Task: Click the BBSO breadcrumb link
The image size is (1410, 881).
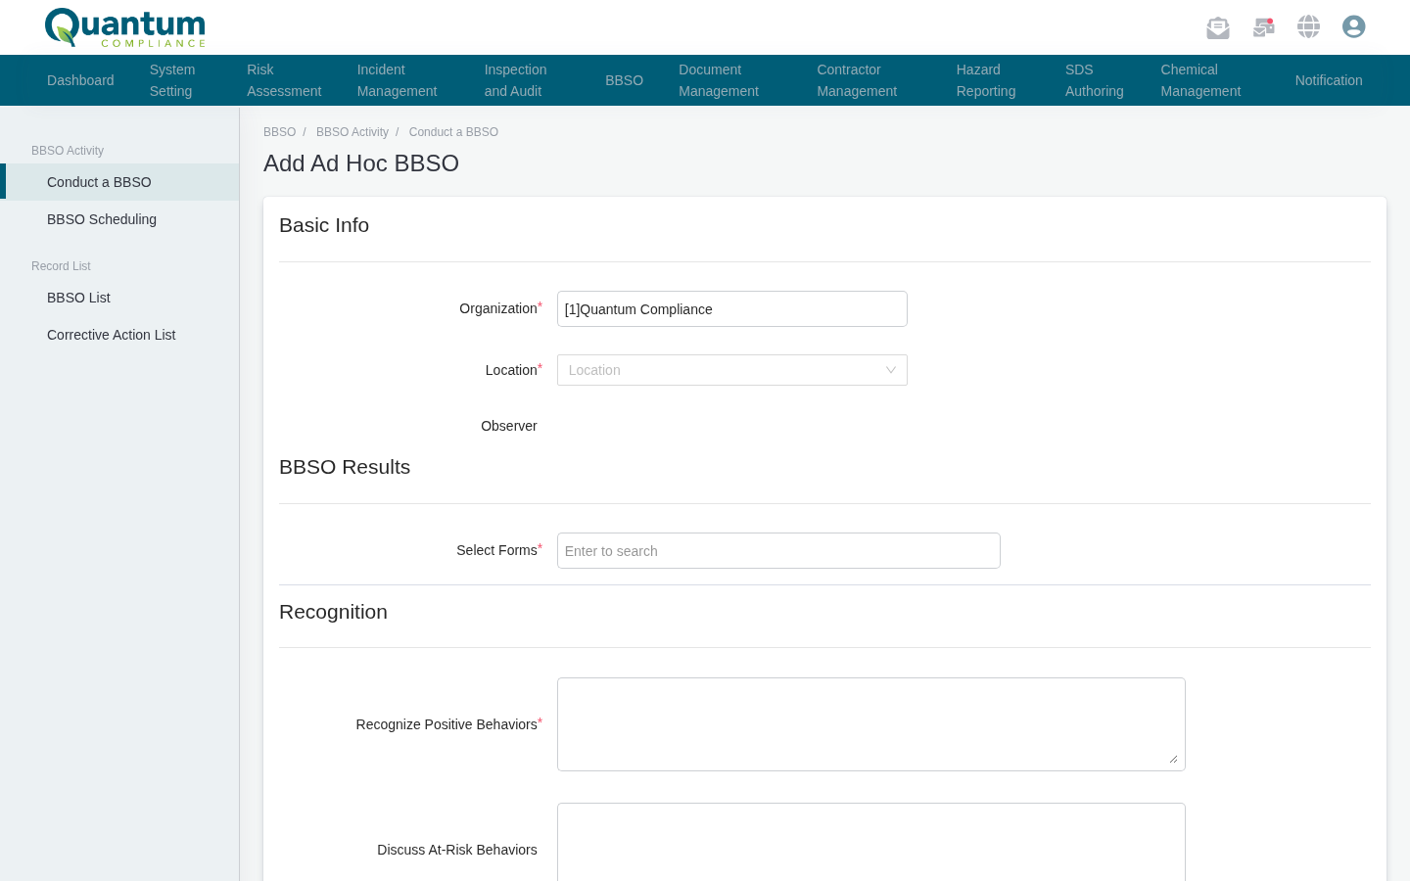Action: (x=279, y=132)
